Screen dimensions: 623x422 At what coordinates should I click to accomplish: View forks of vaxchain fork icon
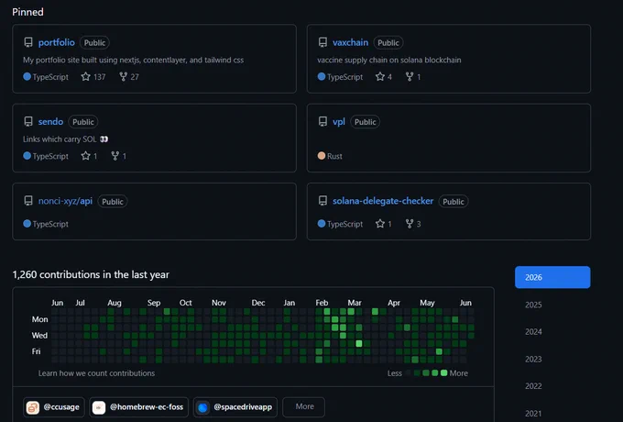(x=410, y=76)
